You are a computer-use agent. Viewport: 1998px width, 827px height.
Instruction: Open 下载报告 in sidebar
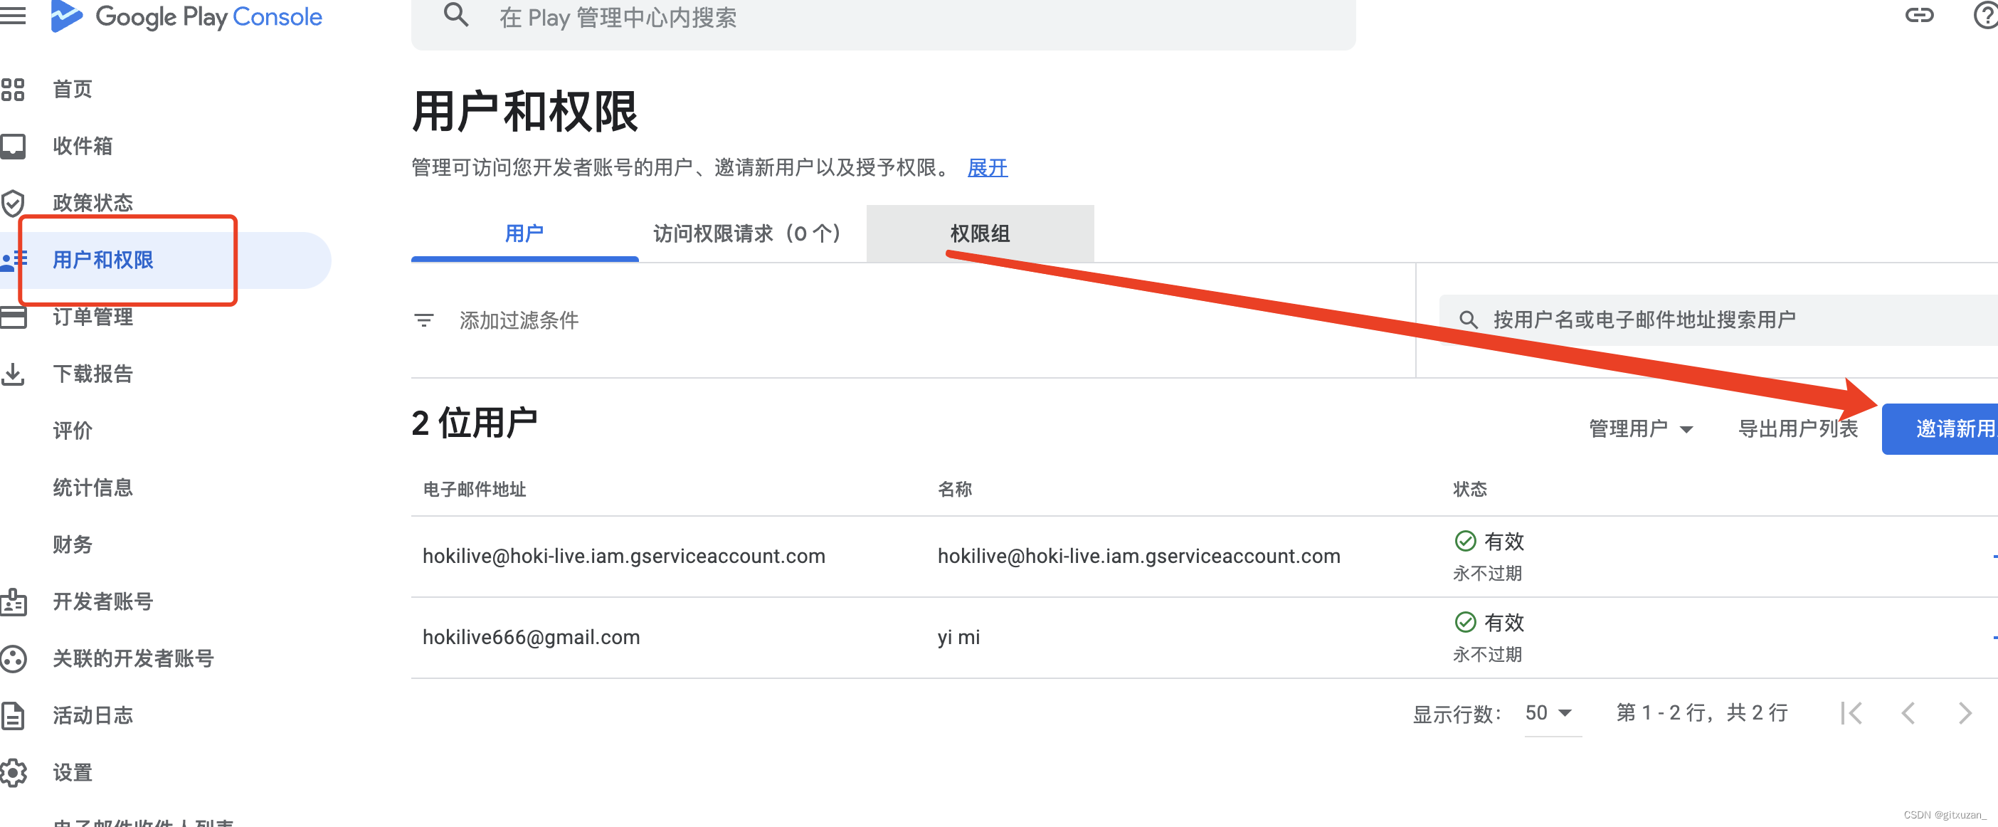pos(93,374)
